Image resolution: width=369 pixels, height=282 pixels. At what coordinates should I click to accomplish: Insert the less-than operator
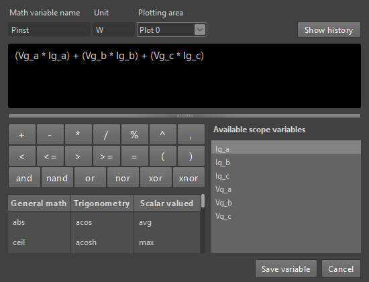[x=22, y=156]
